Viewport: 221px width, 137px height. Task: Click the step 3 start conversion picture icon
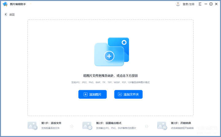tap(162, 126)
